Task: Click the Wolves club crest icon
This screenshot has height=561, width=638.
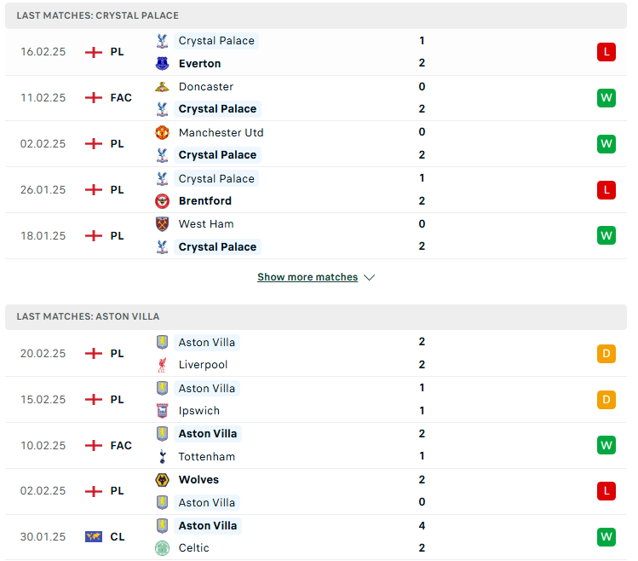Action: click(x=162, y=479)
